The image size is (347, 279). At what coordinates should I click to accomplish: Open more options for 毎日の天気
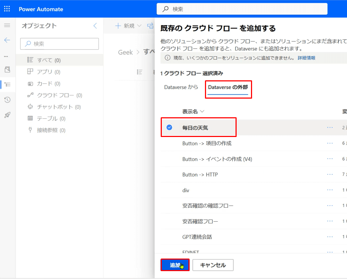coord(330,128)
